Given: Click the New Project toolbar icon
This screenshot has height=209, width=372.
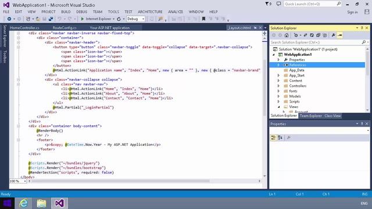Looking at the screenshot, I should pos(28,19).
